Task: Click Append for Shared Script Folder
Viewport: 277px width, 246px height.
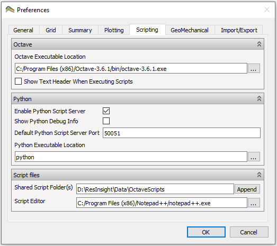Action: tap(247, 189)
